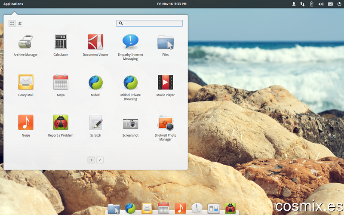Open the sound volume indicator
Screen dimensions: 344x215
pyautogui.click(x=321, y=4)
